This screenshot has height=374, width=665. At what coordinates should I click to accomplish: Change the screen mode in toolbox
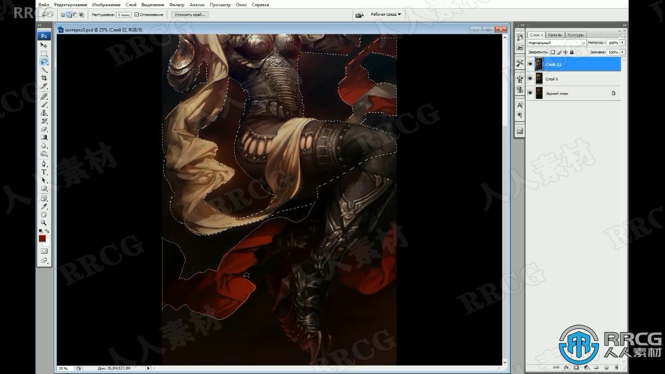[x=44, y=260]
